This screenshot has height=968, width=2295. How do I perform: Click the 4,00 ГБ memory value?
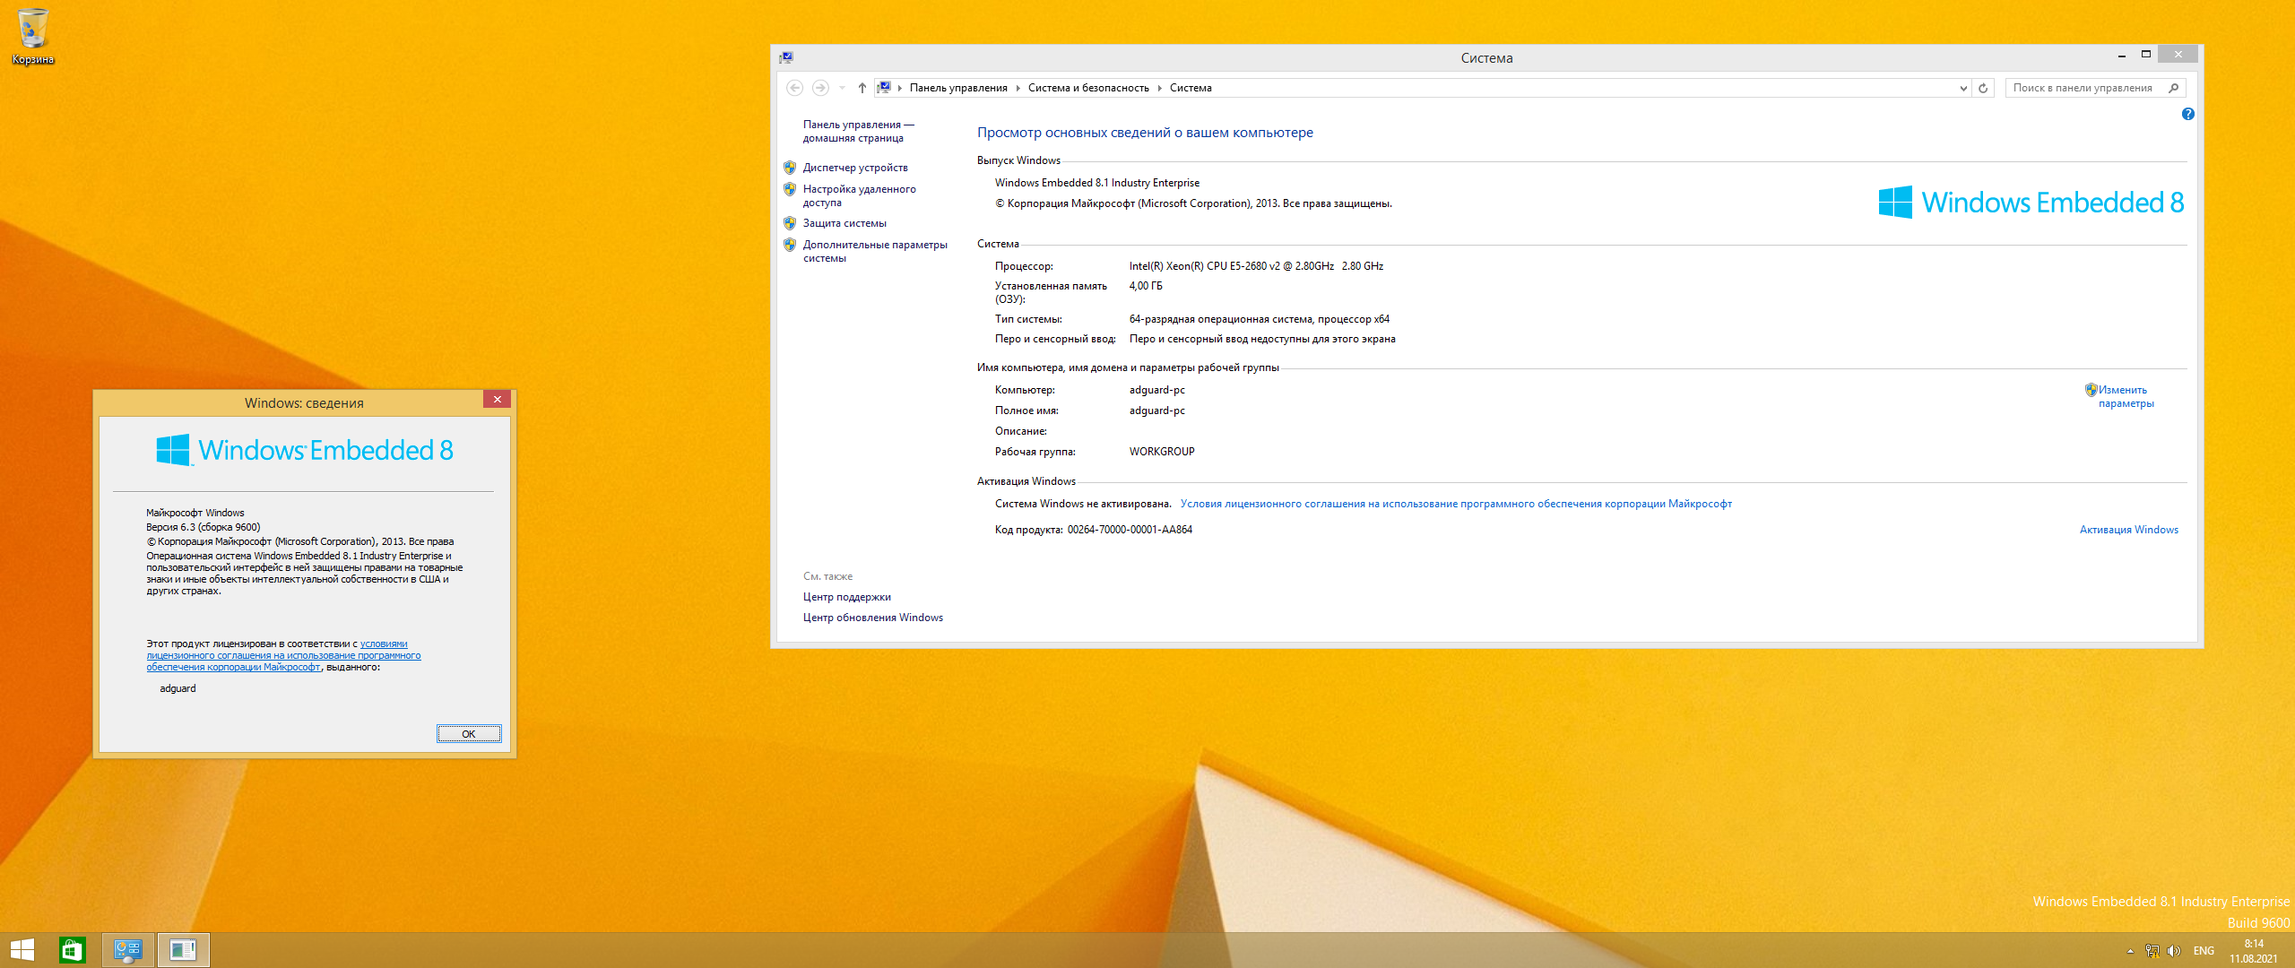(1146, 286)
